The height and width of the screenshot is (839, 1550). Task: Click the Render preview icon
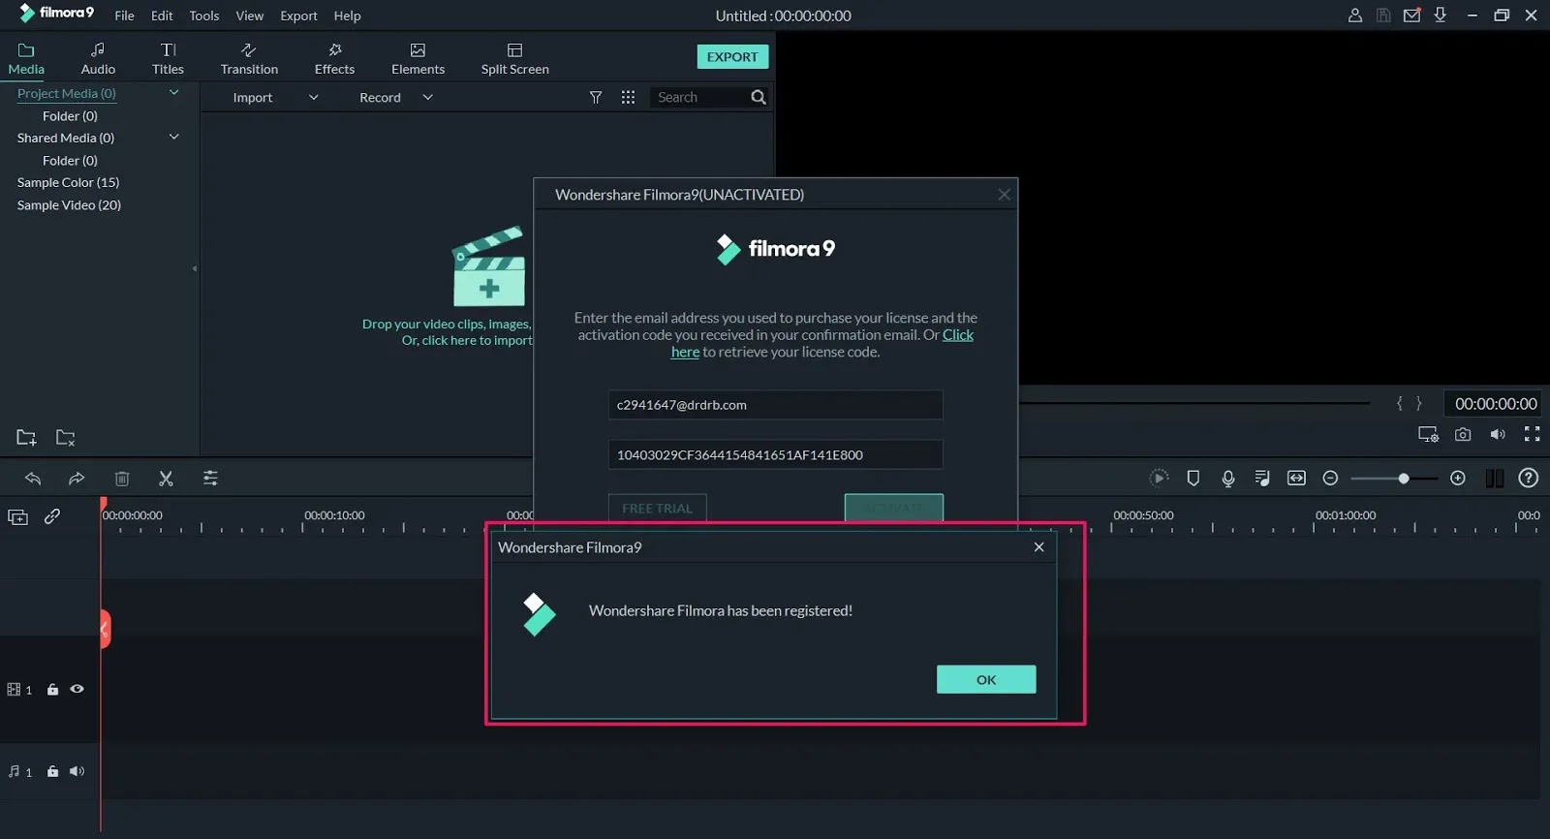point(1159,478)
